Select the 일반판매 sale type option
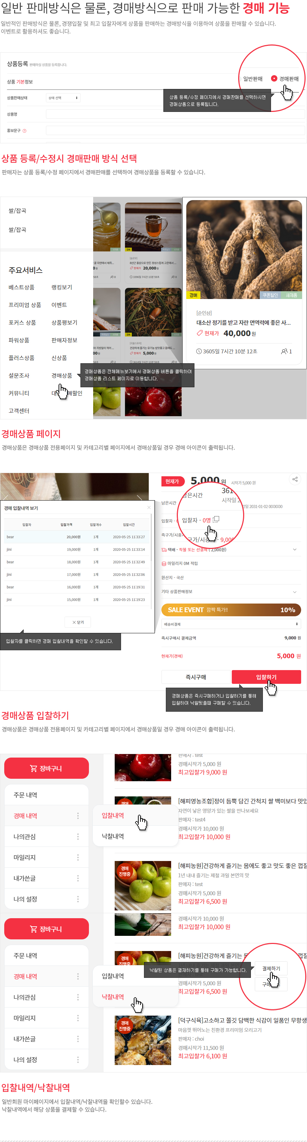This screenshot has width=307, height=1142. point(253,79)
